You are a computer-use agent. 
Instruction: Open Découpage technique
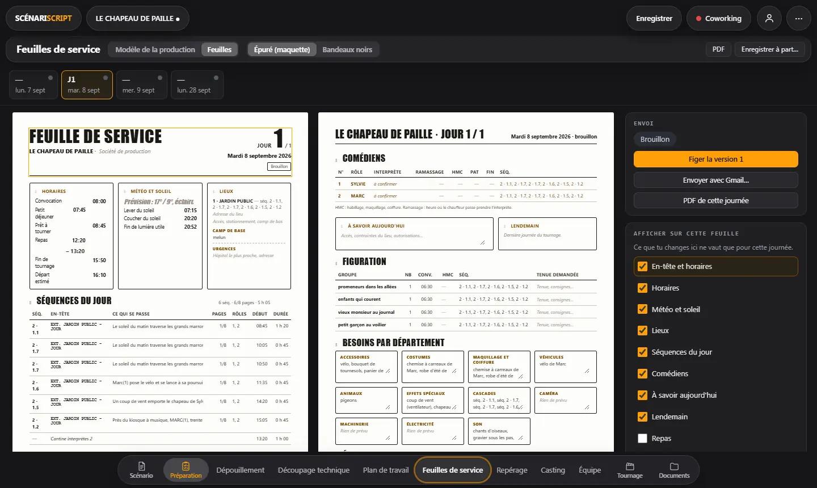pos(314,470)
